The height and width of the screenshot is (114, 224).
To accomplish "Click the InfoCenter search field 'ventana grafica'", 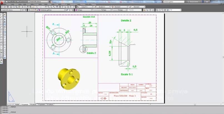I will pyautogui.click(x=174, y=2).
